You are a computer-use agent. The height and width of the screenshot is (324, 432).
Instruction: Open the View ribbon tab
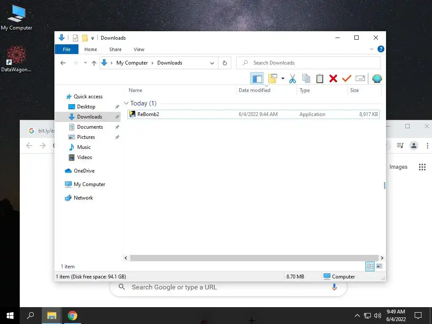click(139, 49)
